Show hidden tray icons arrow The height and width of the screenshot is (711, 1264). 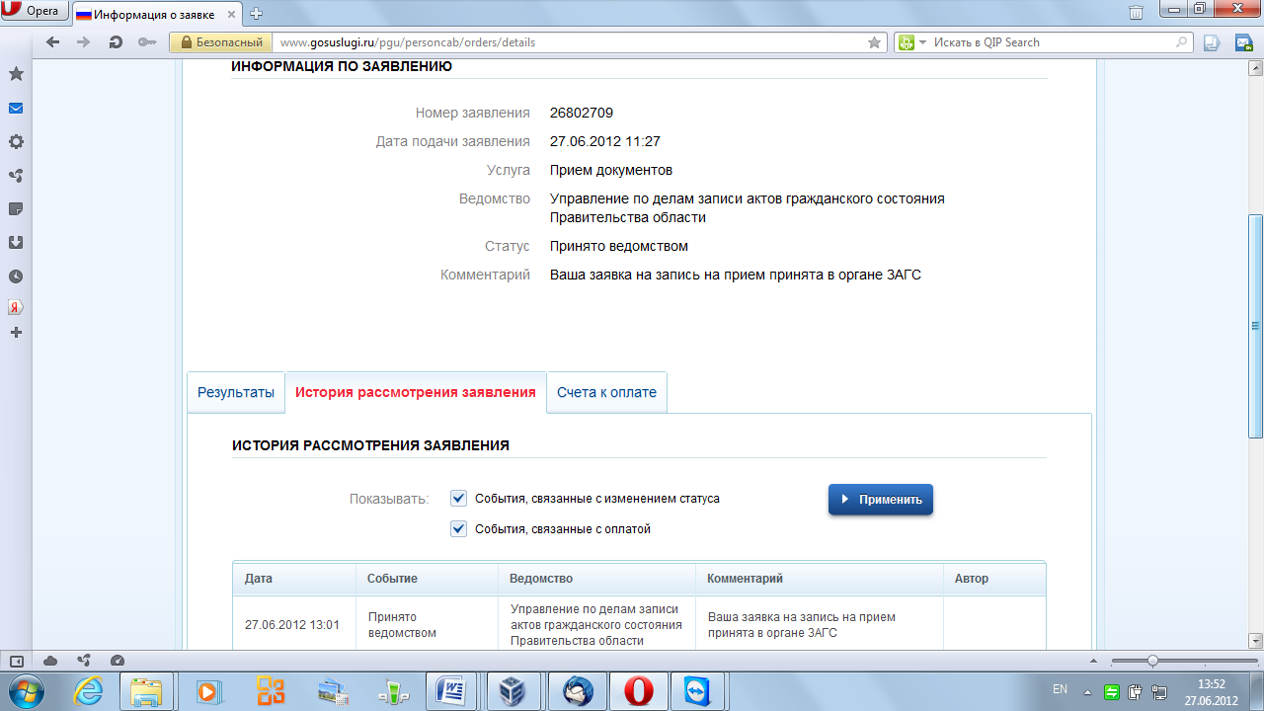(1087, 691)
